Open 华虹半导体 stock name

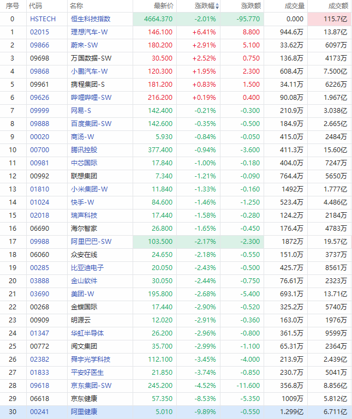87,333
